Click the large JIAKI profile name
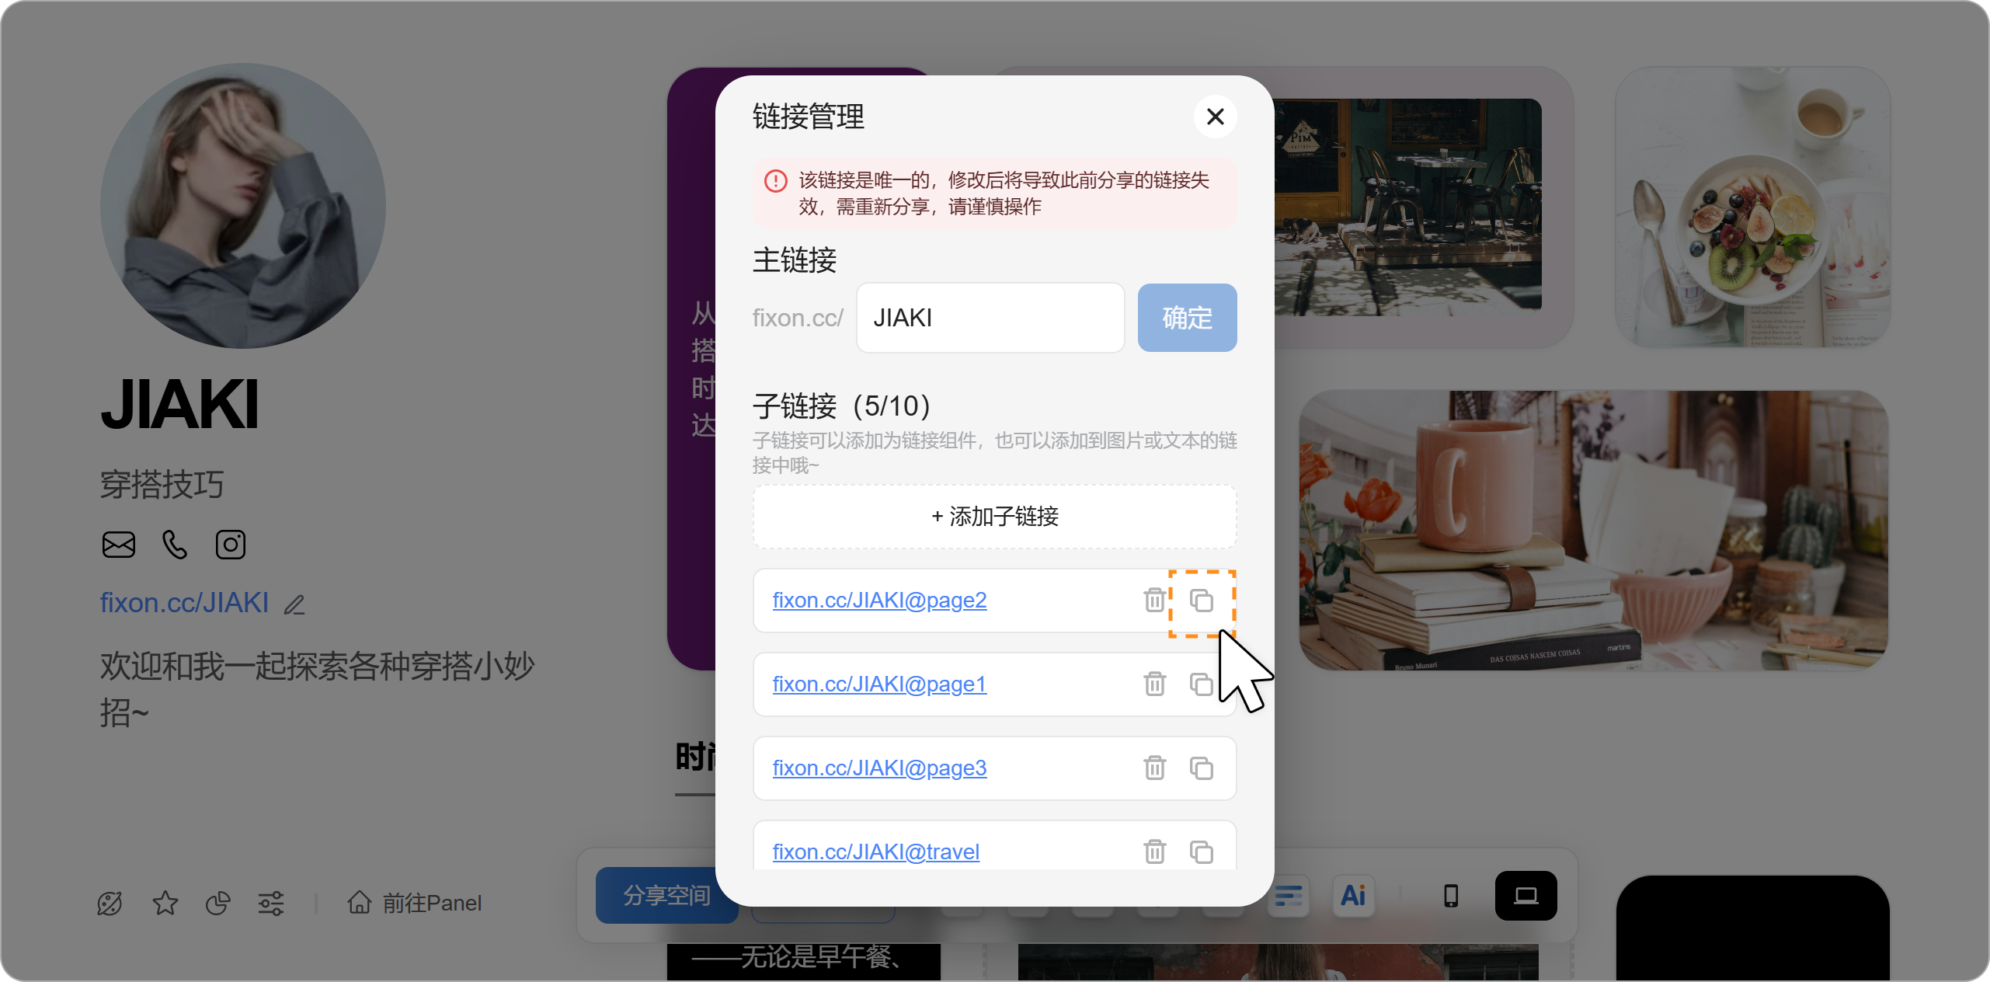Image resolution: width=1990 pixels, height=982 pixels. (179, 405)
